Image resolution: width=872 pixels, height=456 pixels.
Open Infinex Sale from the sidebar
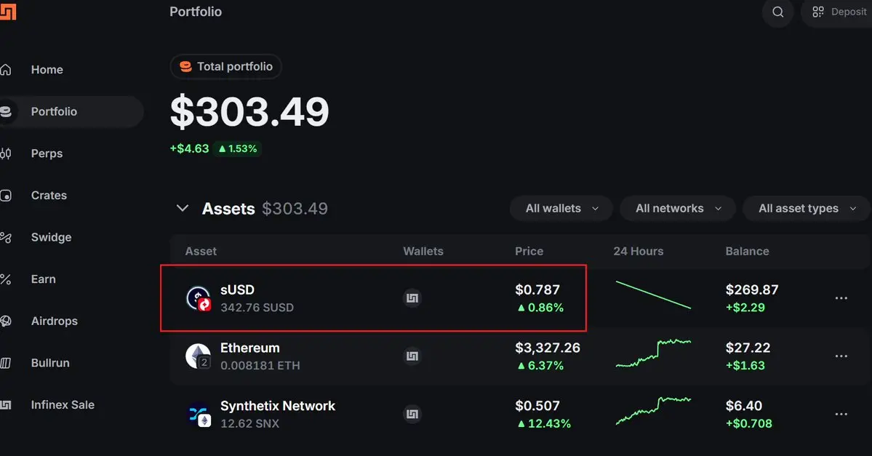(63, 405)
